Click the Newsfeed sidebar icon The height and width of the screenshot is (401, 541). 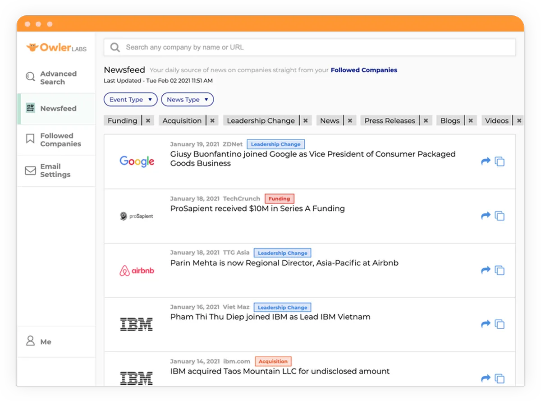30,108
